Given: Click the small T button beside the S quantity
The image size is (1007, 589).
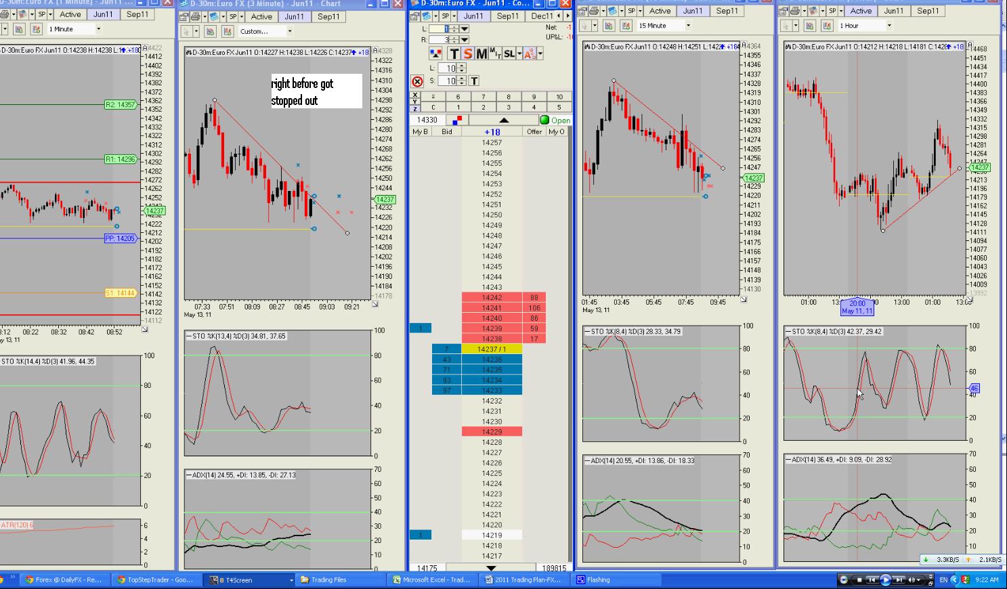Looking at the screenshot, I should pos(474,81).
